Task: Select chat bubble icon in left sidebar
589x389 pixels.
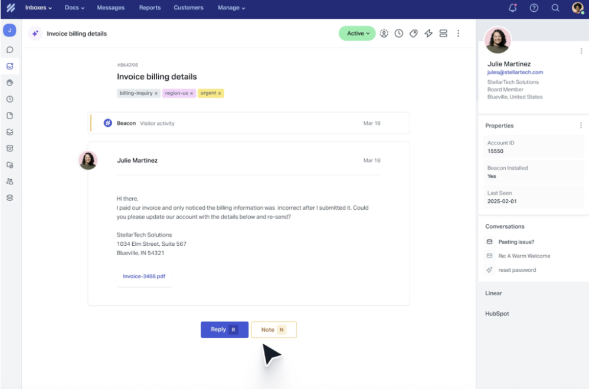Action: (x=10, y=50)
